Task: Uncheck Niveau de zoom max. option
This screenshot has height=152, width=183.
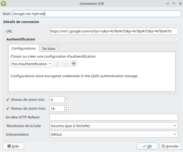Action: (x=8, y=109)
